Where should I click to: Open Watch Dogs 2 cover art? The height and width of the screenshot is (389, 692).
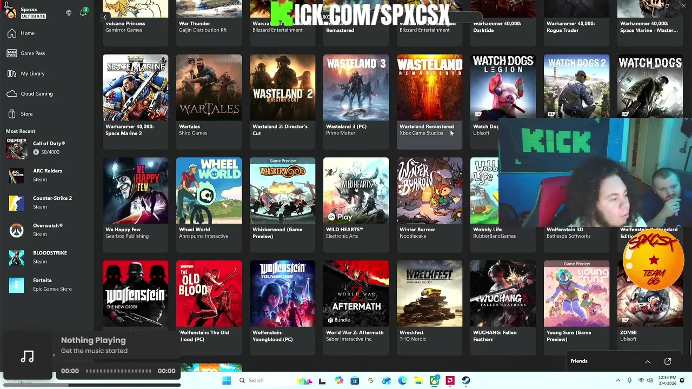point(576,86)
